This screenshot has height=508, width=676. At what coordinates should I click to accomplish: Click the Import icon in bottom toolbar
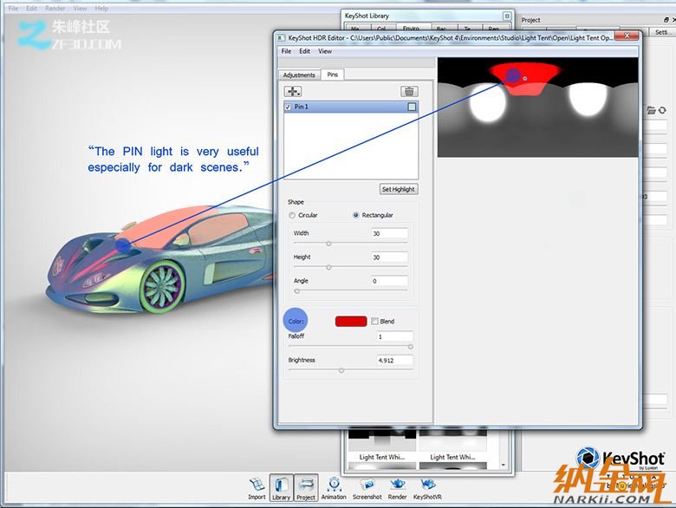(x=257, y=485)
